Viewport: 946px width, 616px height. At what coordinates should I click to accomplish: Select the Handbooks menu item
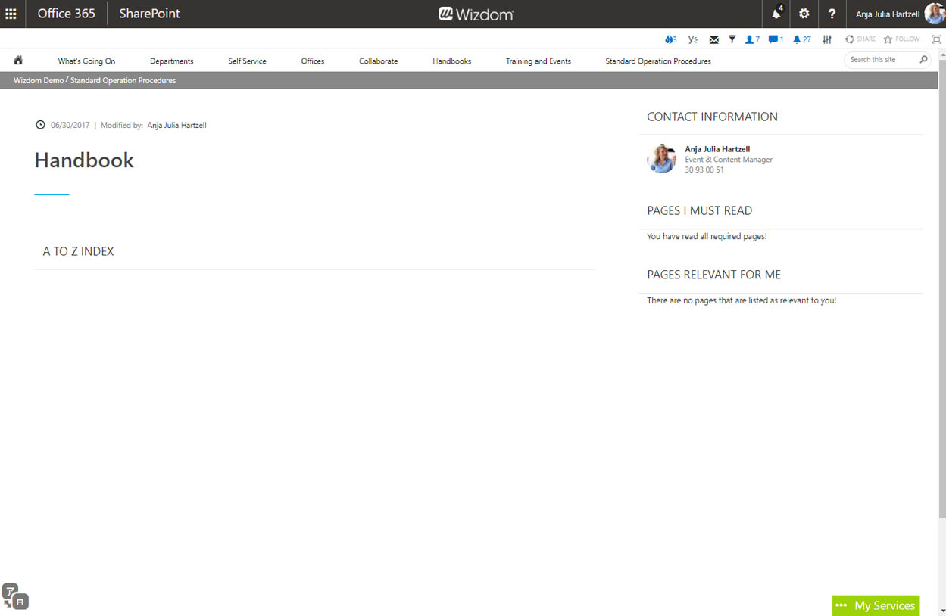coord(451,61)
